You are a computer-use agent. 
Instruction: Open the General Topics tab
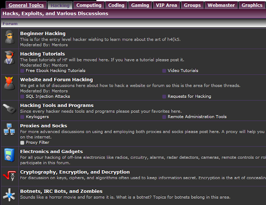(x=26, y=5)
